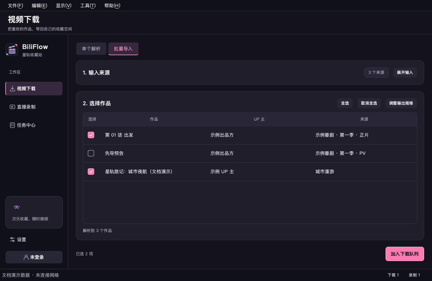Click the 选择 column header
This screenshot has height=281, width=432.
point(92,119)
